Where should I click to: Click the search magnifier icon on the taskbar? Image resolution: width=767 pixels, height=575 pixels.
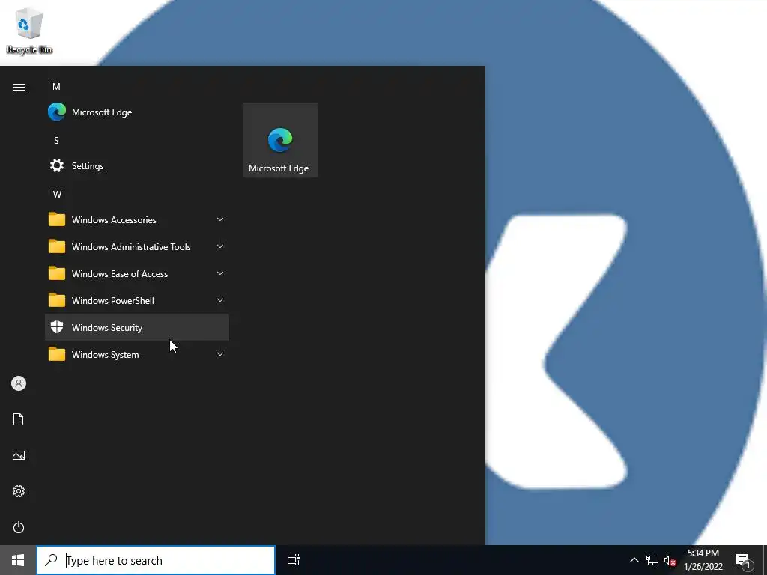click(x=51, y=560)
